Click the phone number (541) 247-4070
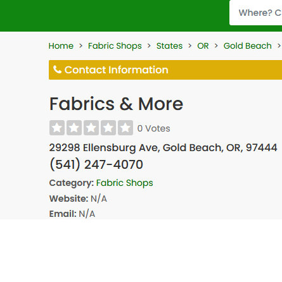 [96, 164]
